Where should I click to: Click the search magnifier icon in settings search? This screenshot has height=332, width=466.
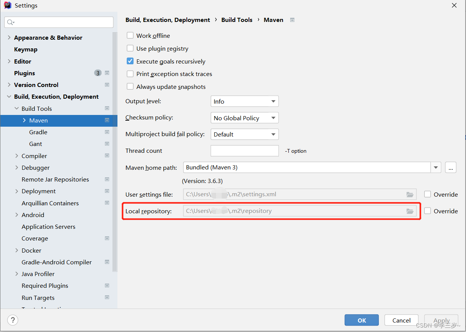[x=11, y=22]
